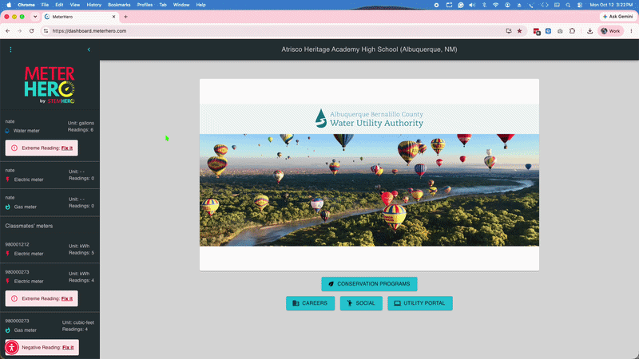
Task: Open Spotlight search icon
Action: 568,5
